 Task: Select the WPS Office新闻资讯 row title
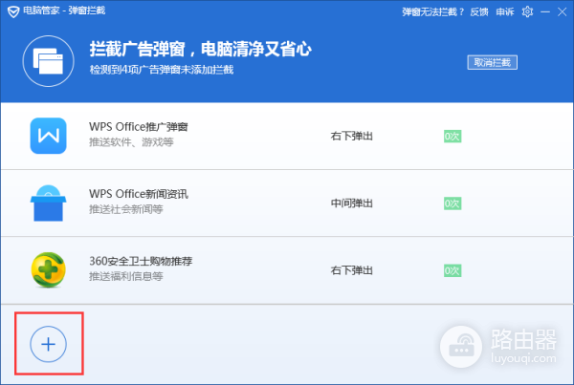(139, 194)
